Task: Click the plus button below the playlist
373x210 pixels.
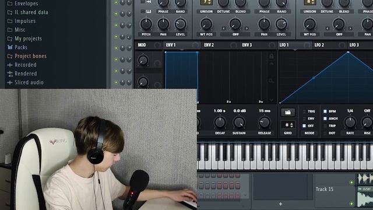Action: (x=280, y=204)
